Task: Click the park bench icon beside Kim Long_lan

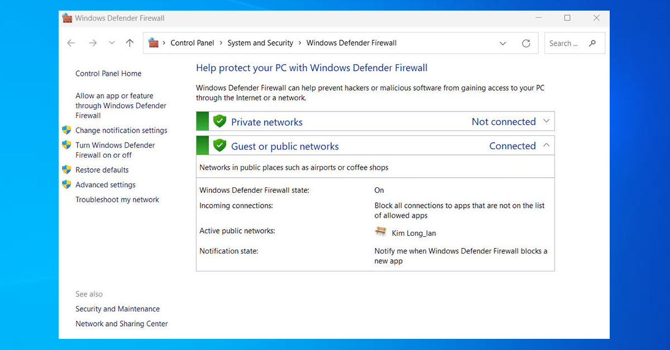Action: click(x=381, y=231)
